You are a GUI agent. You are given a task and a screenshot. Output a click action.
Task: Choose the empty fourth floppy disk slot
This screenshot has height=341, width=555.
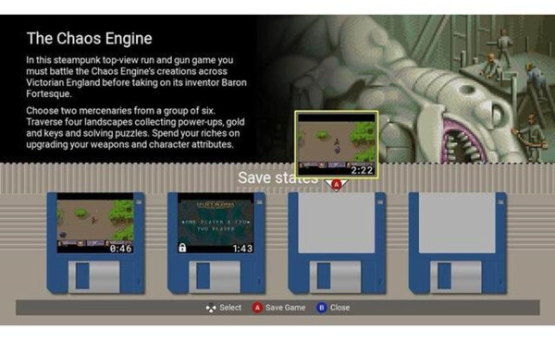click(x=457, y=243)
